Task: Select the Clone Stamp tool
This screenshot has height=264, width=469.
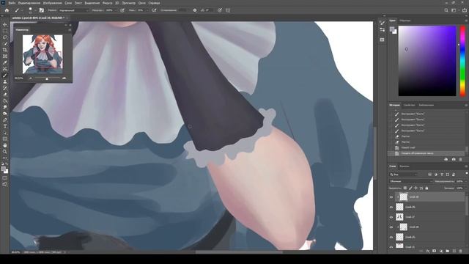Action: coord(5,81)
